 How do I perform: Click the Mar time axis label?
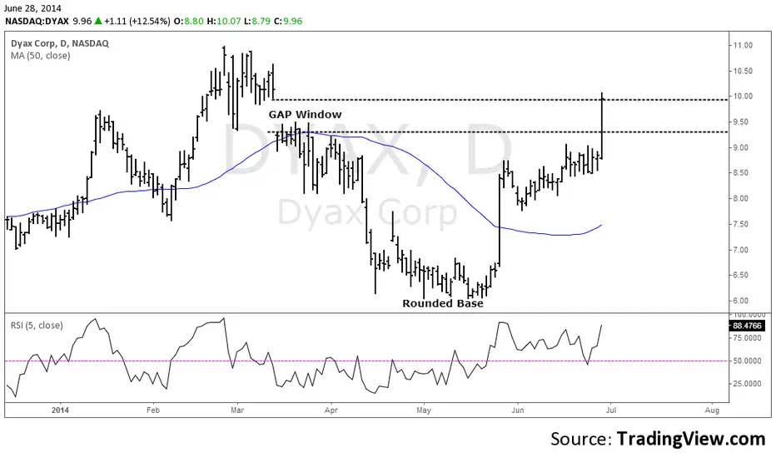237,410
